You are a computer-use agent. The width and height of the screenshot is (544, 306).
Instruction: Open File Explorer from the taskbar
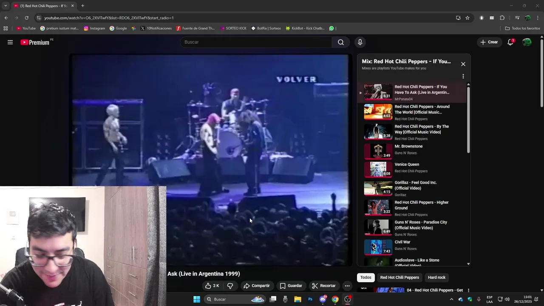point(297,299)
